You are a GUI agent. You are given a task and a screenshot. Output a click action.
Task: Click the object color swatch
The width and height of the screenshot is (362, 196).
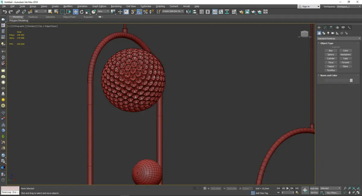351,80
